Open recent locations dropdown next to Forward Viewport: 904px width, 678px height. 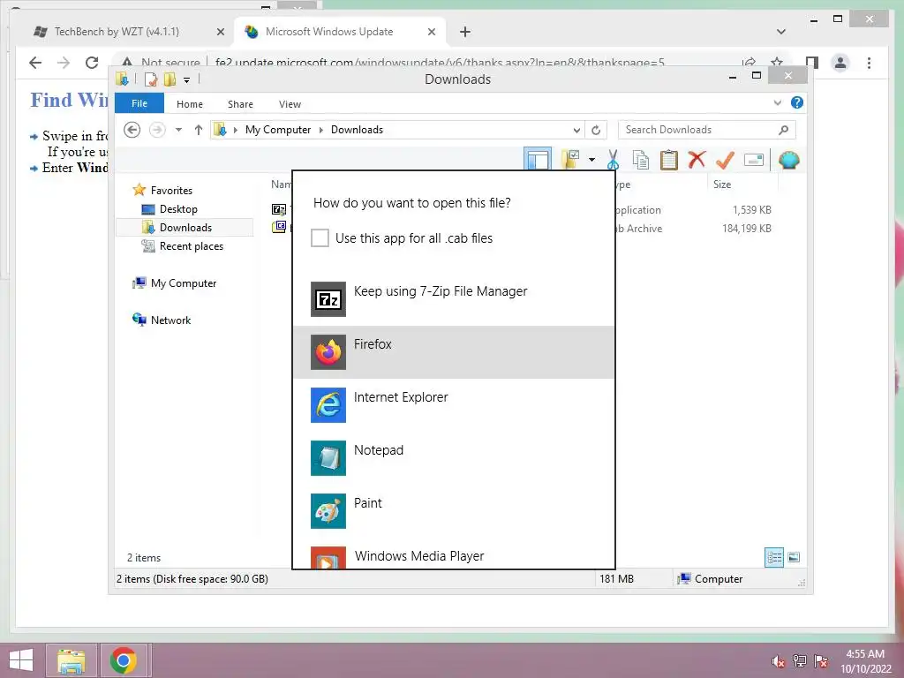click(x=178, y=130)
